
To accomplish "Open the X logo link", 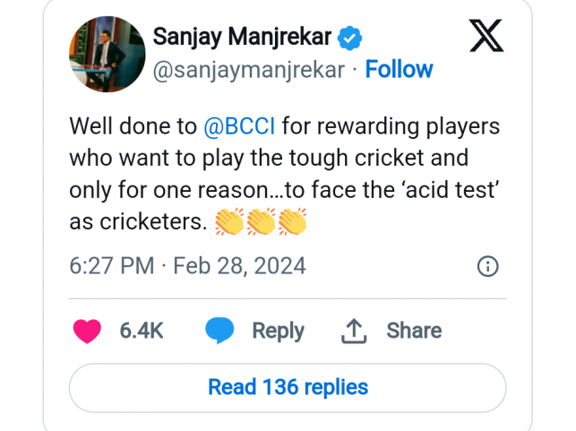I will pos(486,37).
